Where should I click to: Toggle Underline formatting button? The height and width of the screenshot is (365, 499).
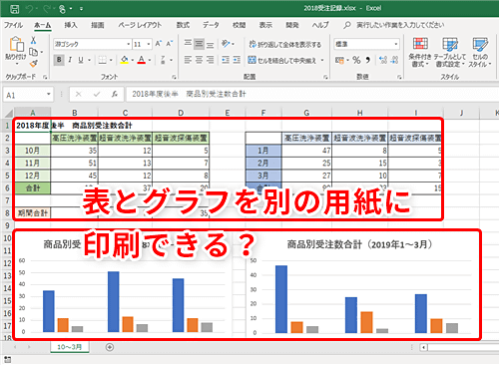pos(81,60)
